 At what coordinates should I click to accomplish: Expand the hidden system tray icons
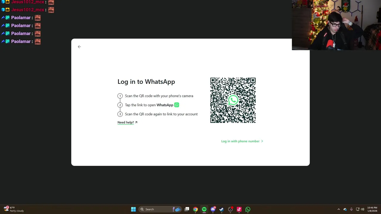(x=338, y=209)
